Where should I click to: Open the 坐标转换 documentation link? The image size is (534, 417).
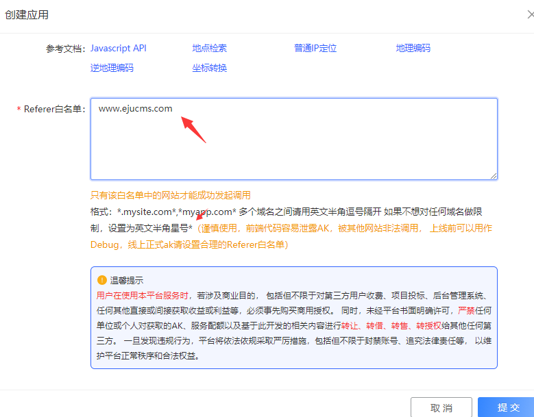click(210, 68)
